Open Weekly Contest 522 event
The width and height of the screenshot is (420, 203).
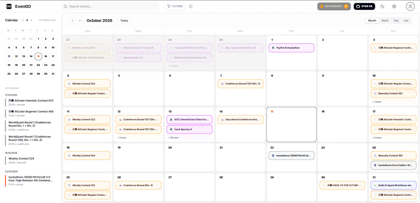[87, 84]
